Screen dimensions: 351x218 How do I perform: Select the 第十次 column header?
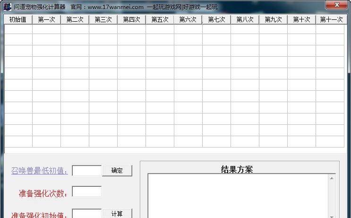click(x=301, y=20)
